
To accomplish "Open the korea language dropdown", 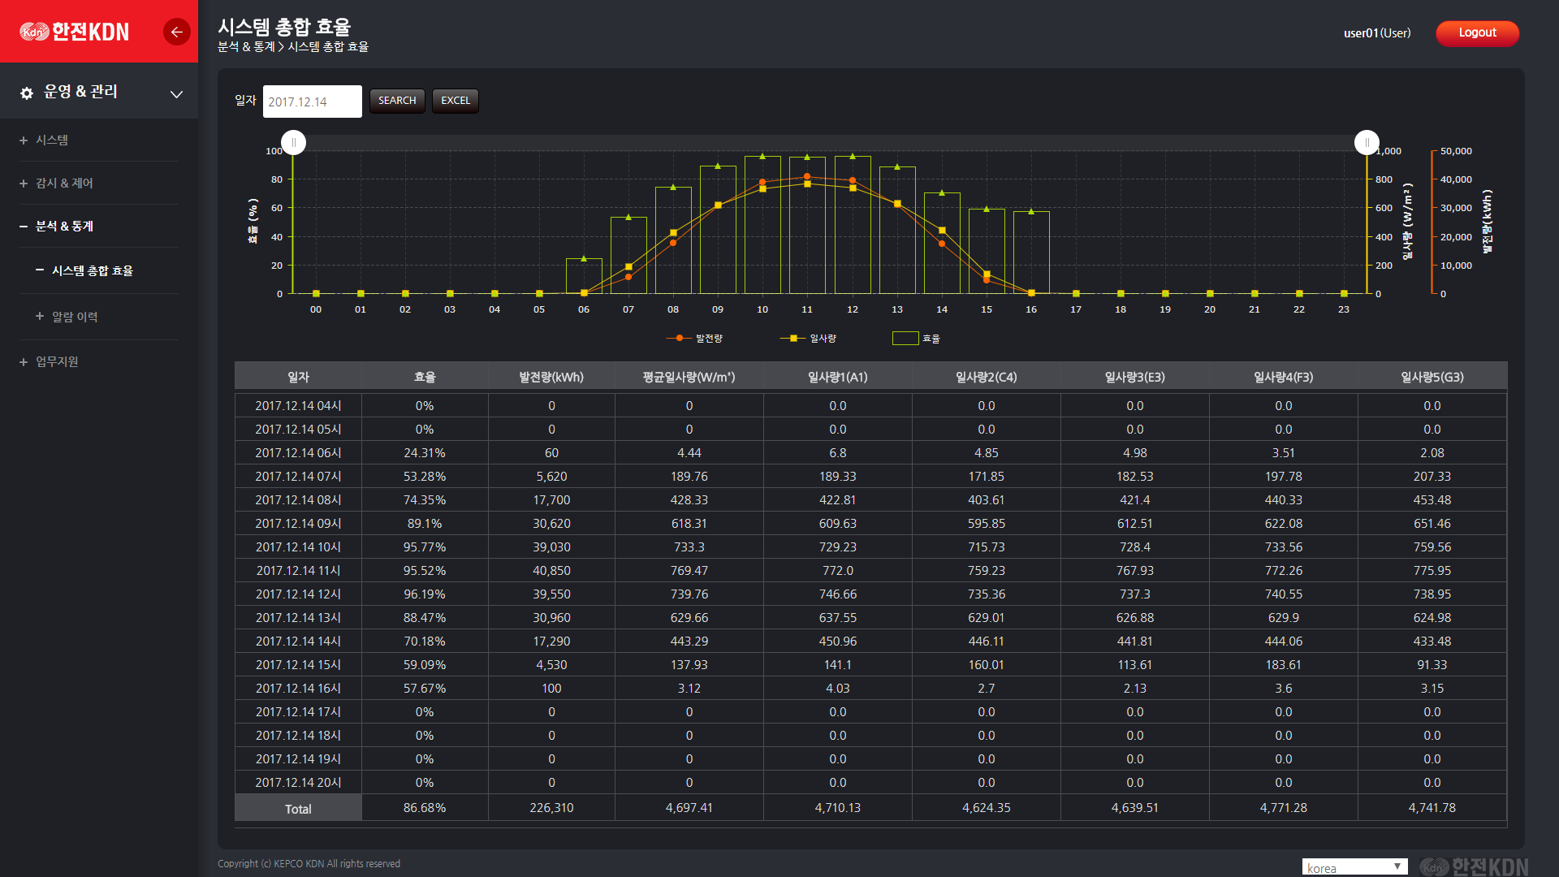I will tap(1354, 867).
